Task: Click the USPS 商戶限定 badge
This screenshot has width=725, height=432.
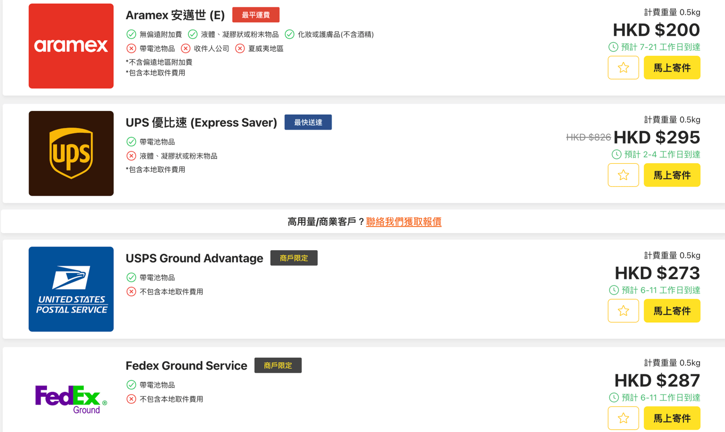Action: click(x=294, y=258)
